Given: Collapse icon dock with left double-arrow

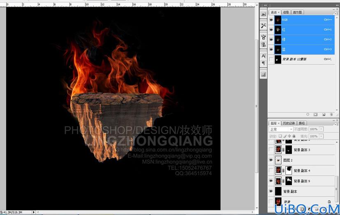Looking at the screenshot, I should [265, 5].
